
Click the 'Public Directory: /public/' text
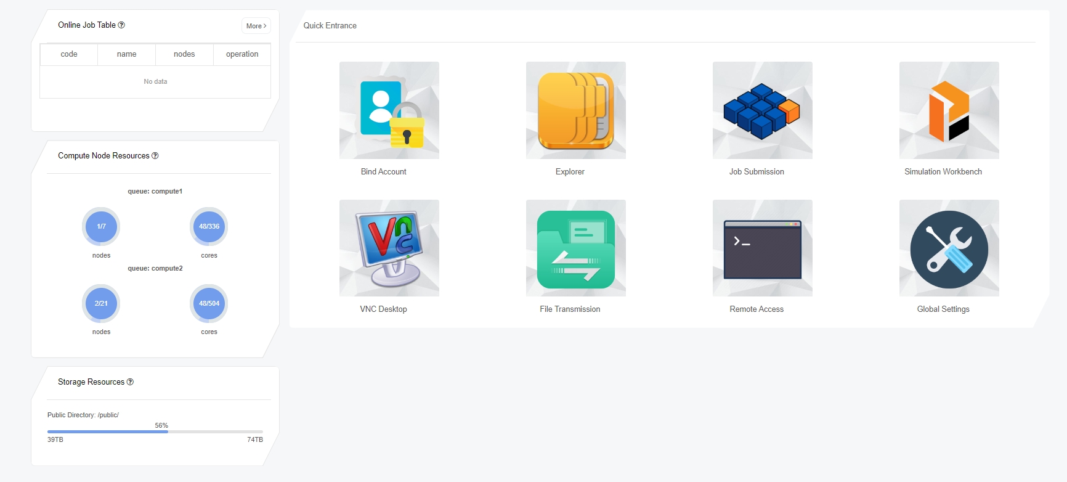click(x=83, y=415)
